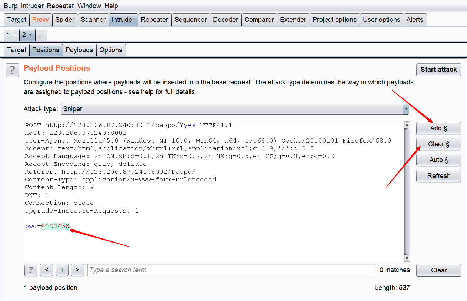
Task: Click the §12345§ payload marker
Action: point(55,226)
